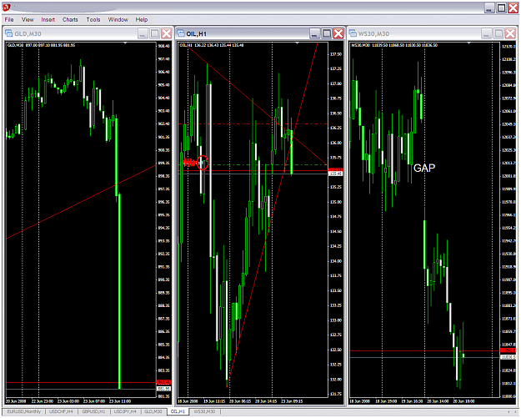This screenshot has width=521, height=418.
Task: Click the left tab-scroll arrow at bottom
Action: click(x=509, y=412)
